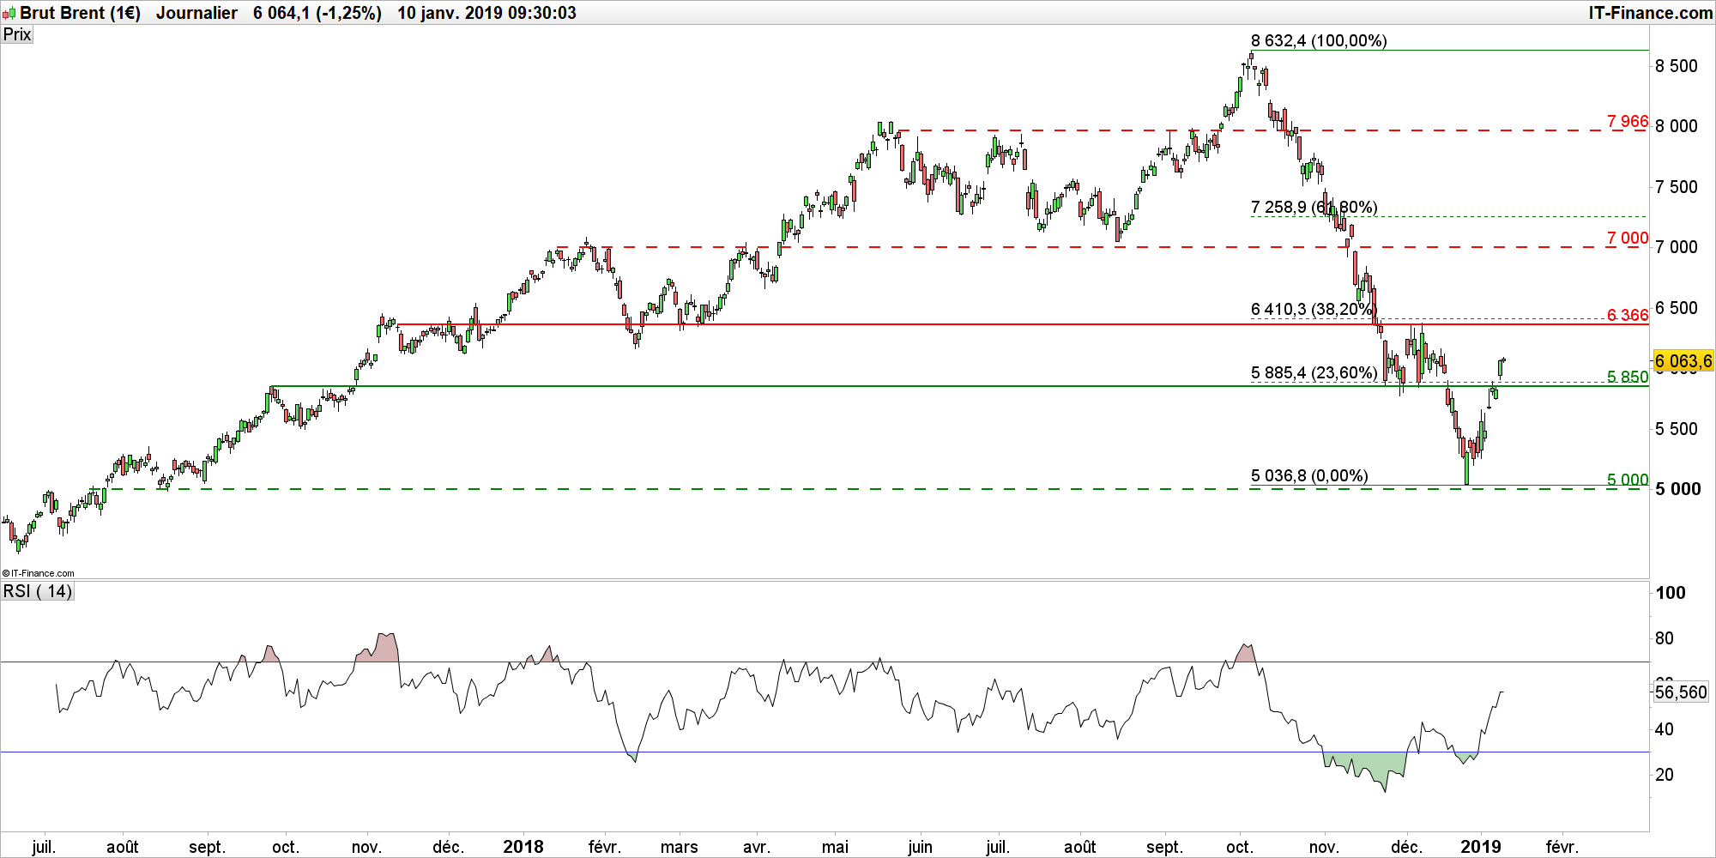Viewport: 1716px width, 858px height.
Task: Click the green support label '5 000'
Action: click(1628, 480)
